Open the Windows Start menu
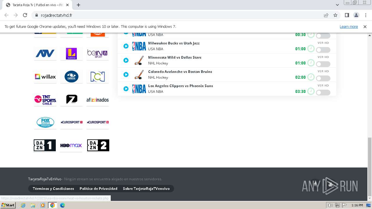Screen dimensions: 372x209 (x=8, y=205)
